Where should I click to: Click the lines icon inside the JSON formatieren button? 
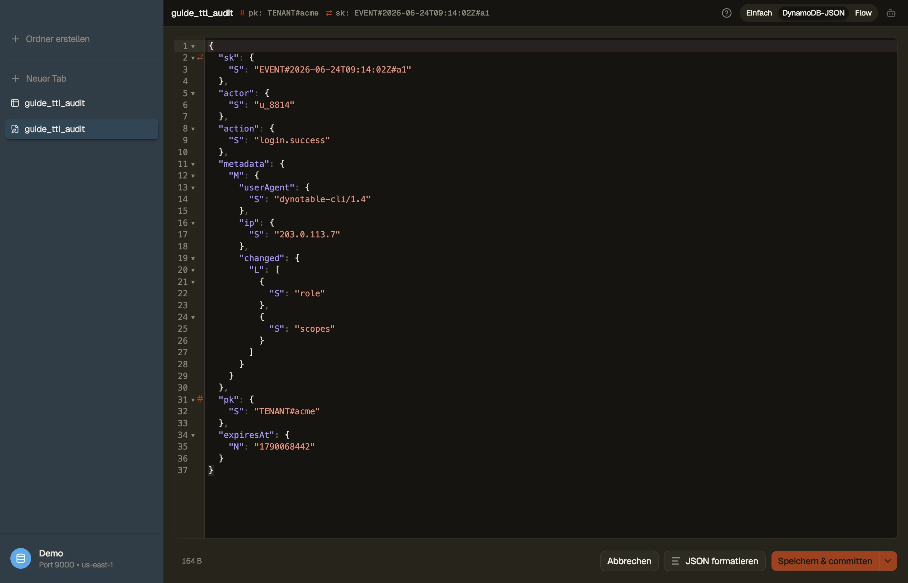(676, 561)
